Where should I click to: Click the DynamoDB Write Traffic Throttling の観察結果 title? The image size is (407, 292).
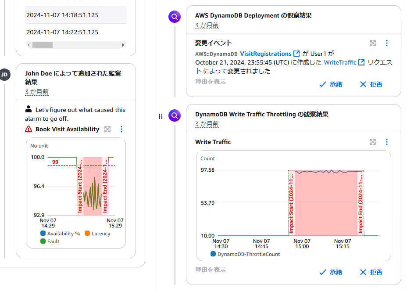click(x=262, y=114)
